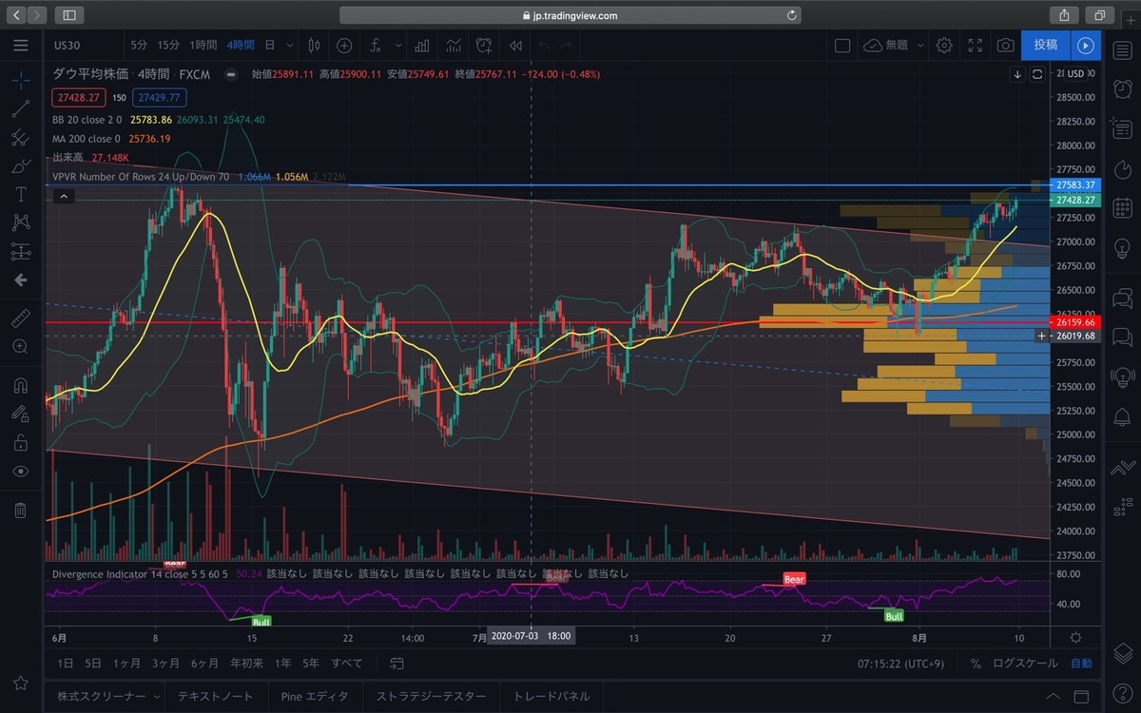
Task: Toggle stay in drawing mode pencil-lock
Action: tap(21, 414)
